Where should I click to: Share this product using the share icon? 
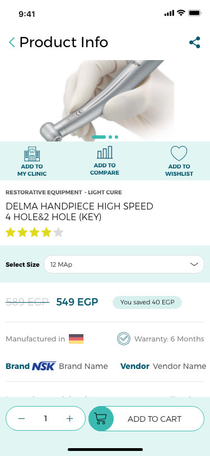tap(195, 43)
